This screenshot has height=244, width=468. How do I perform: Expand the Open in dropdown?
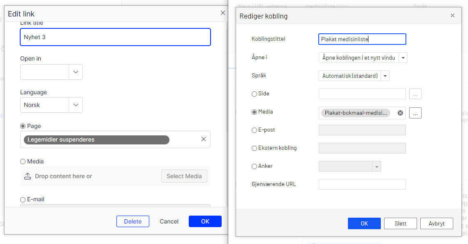coord(75,72)
